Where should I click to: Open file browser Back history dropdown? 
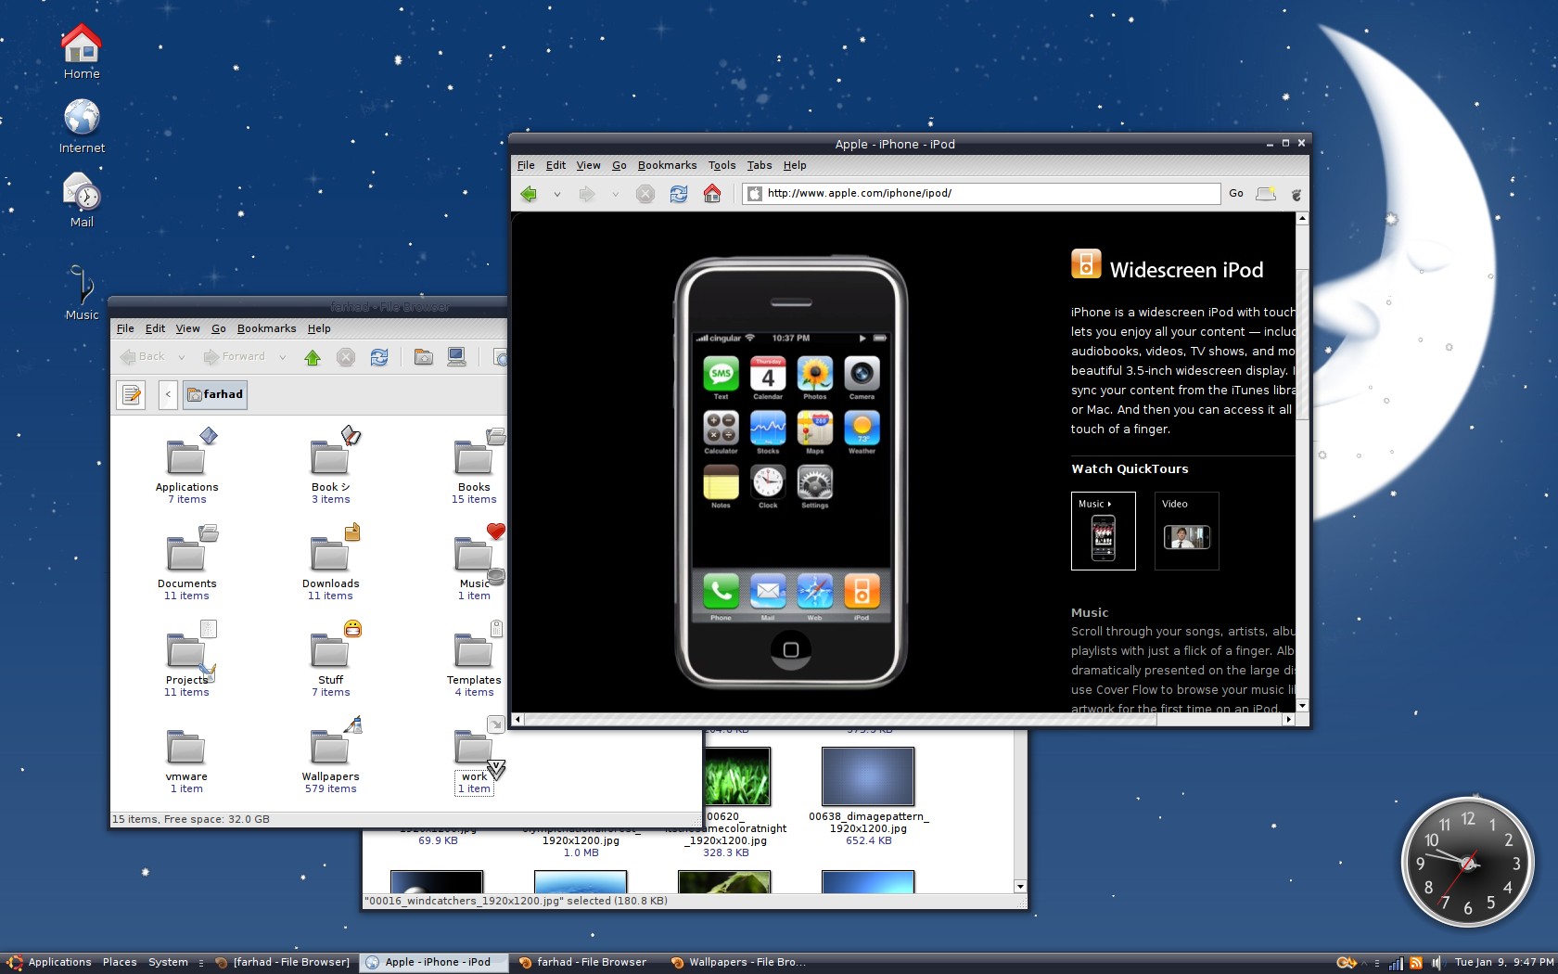click(181, 357)
